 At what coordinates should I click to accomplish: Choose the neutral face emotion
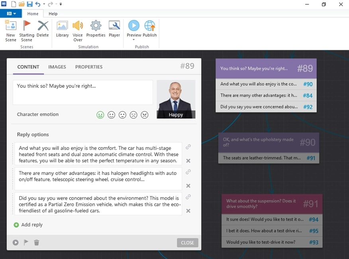[x=122, y=115]
